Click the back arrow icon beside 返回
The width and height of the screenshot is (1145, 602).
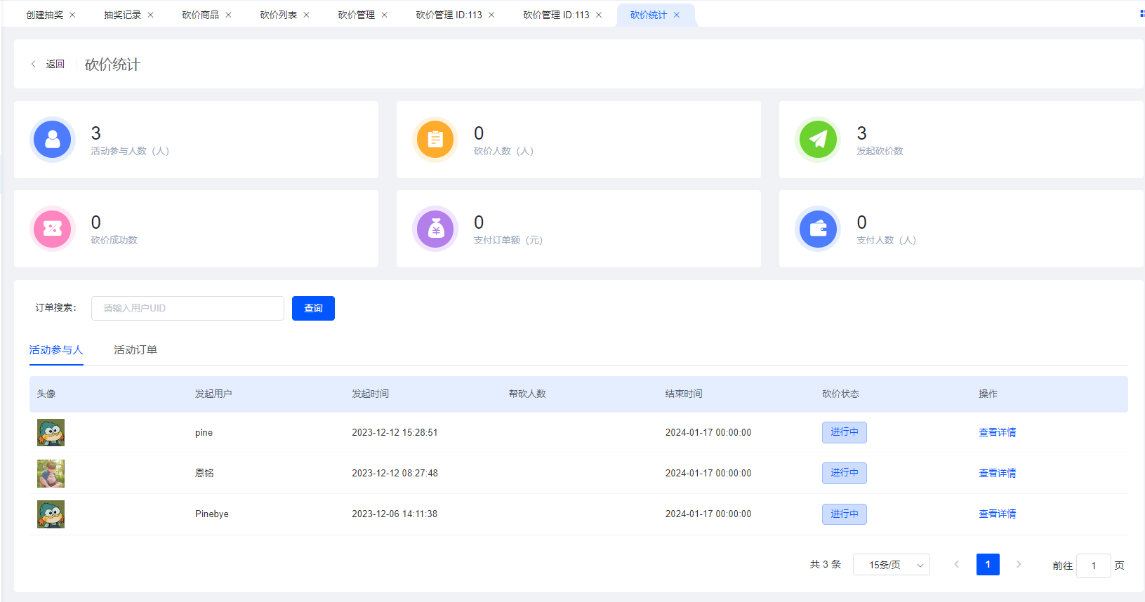pos(33,64)
